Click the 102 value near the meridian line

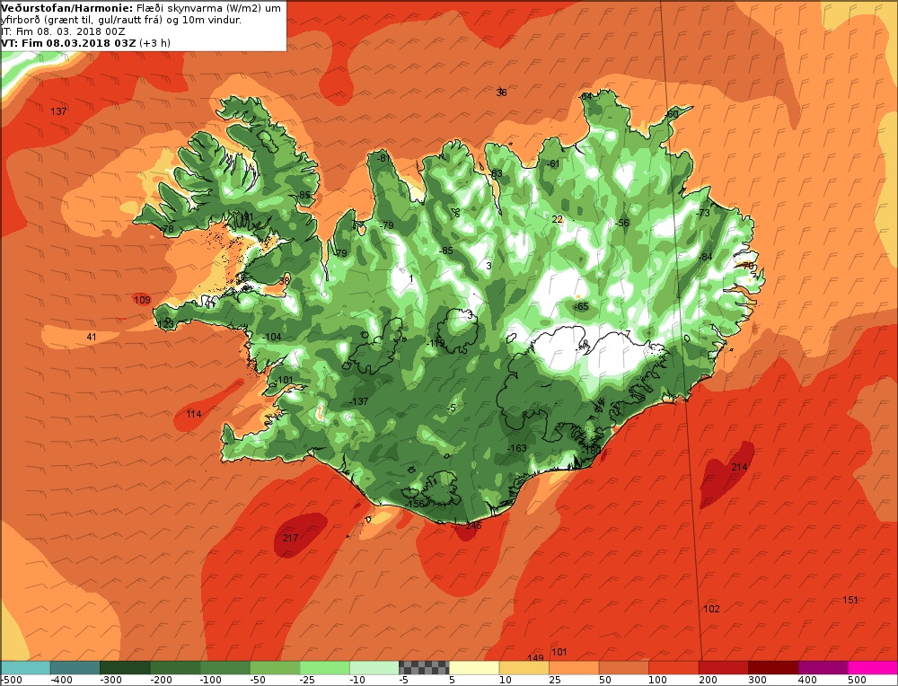711,609
